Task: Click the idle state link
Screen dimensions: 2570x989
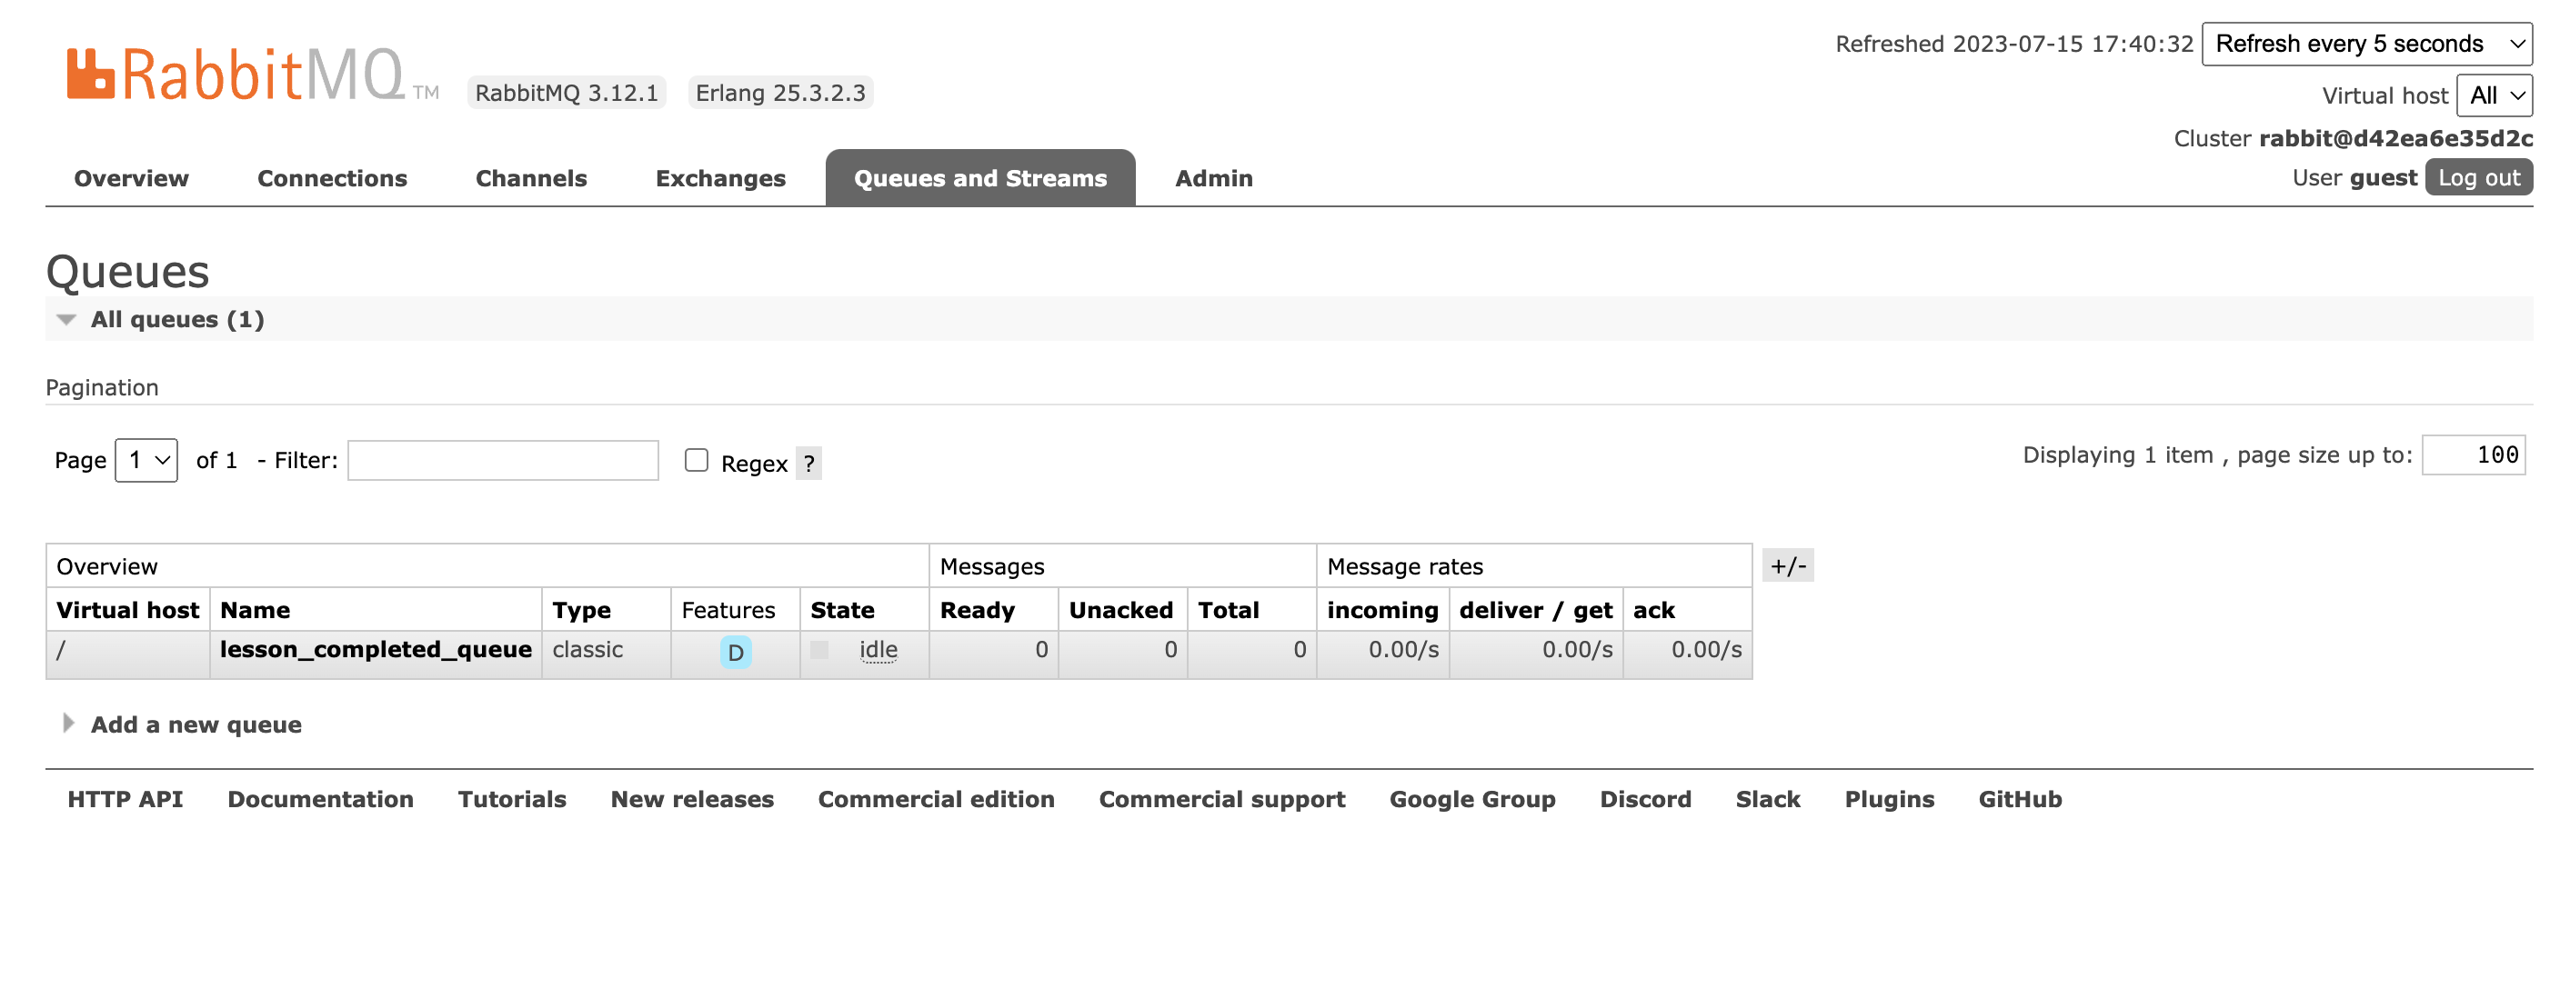Action: point(878,650)
